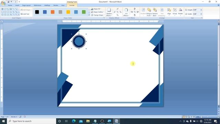Tilt 3-D effect right
This screenshot has height=124, width=220.
[138, 12]
